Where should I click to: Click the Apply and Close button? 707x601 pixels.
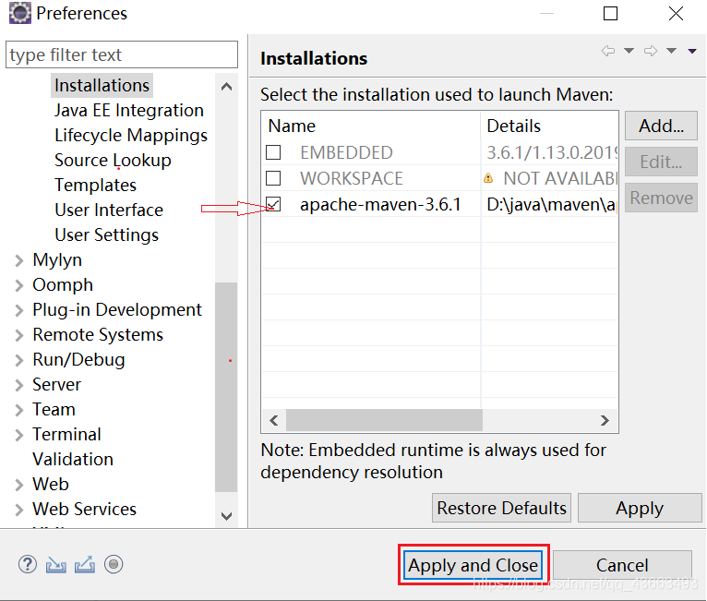[473, 565]
